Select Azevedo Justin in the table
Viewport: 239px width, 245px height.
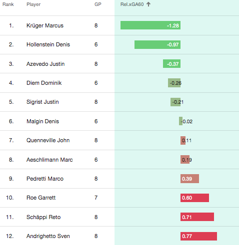point(45,64)
